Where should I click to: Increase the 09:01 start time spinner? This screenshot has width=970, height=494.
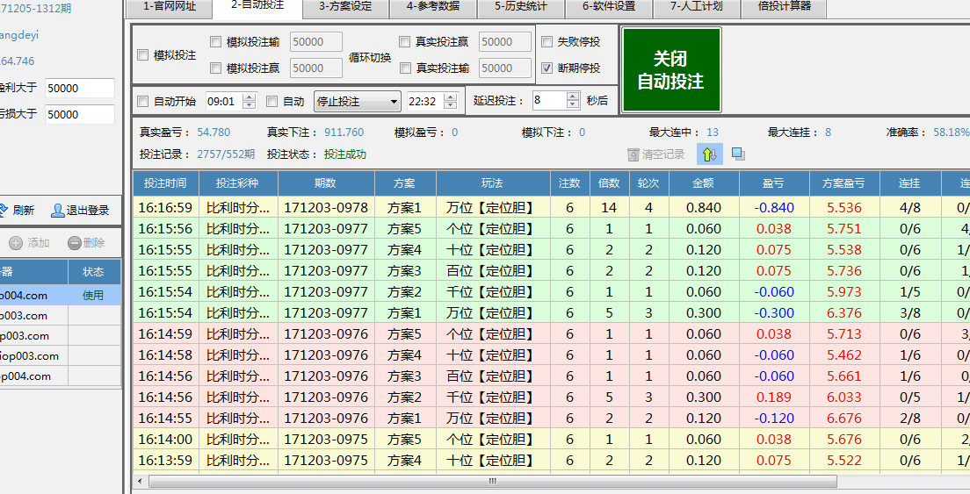(x=249, y=97)
